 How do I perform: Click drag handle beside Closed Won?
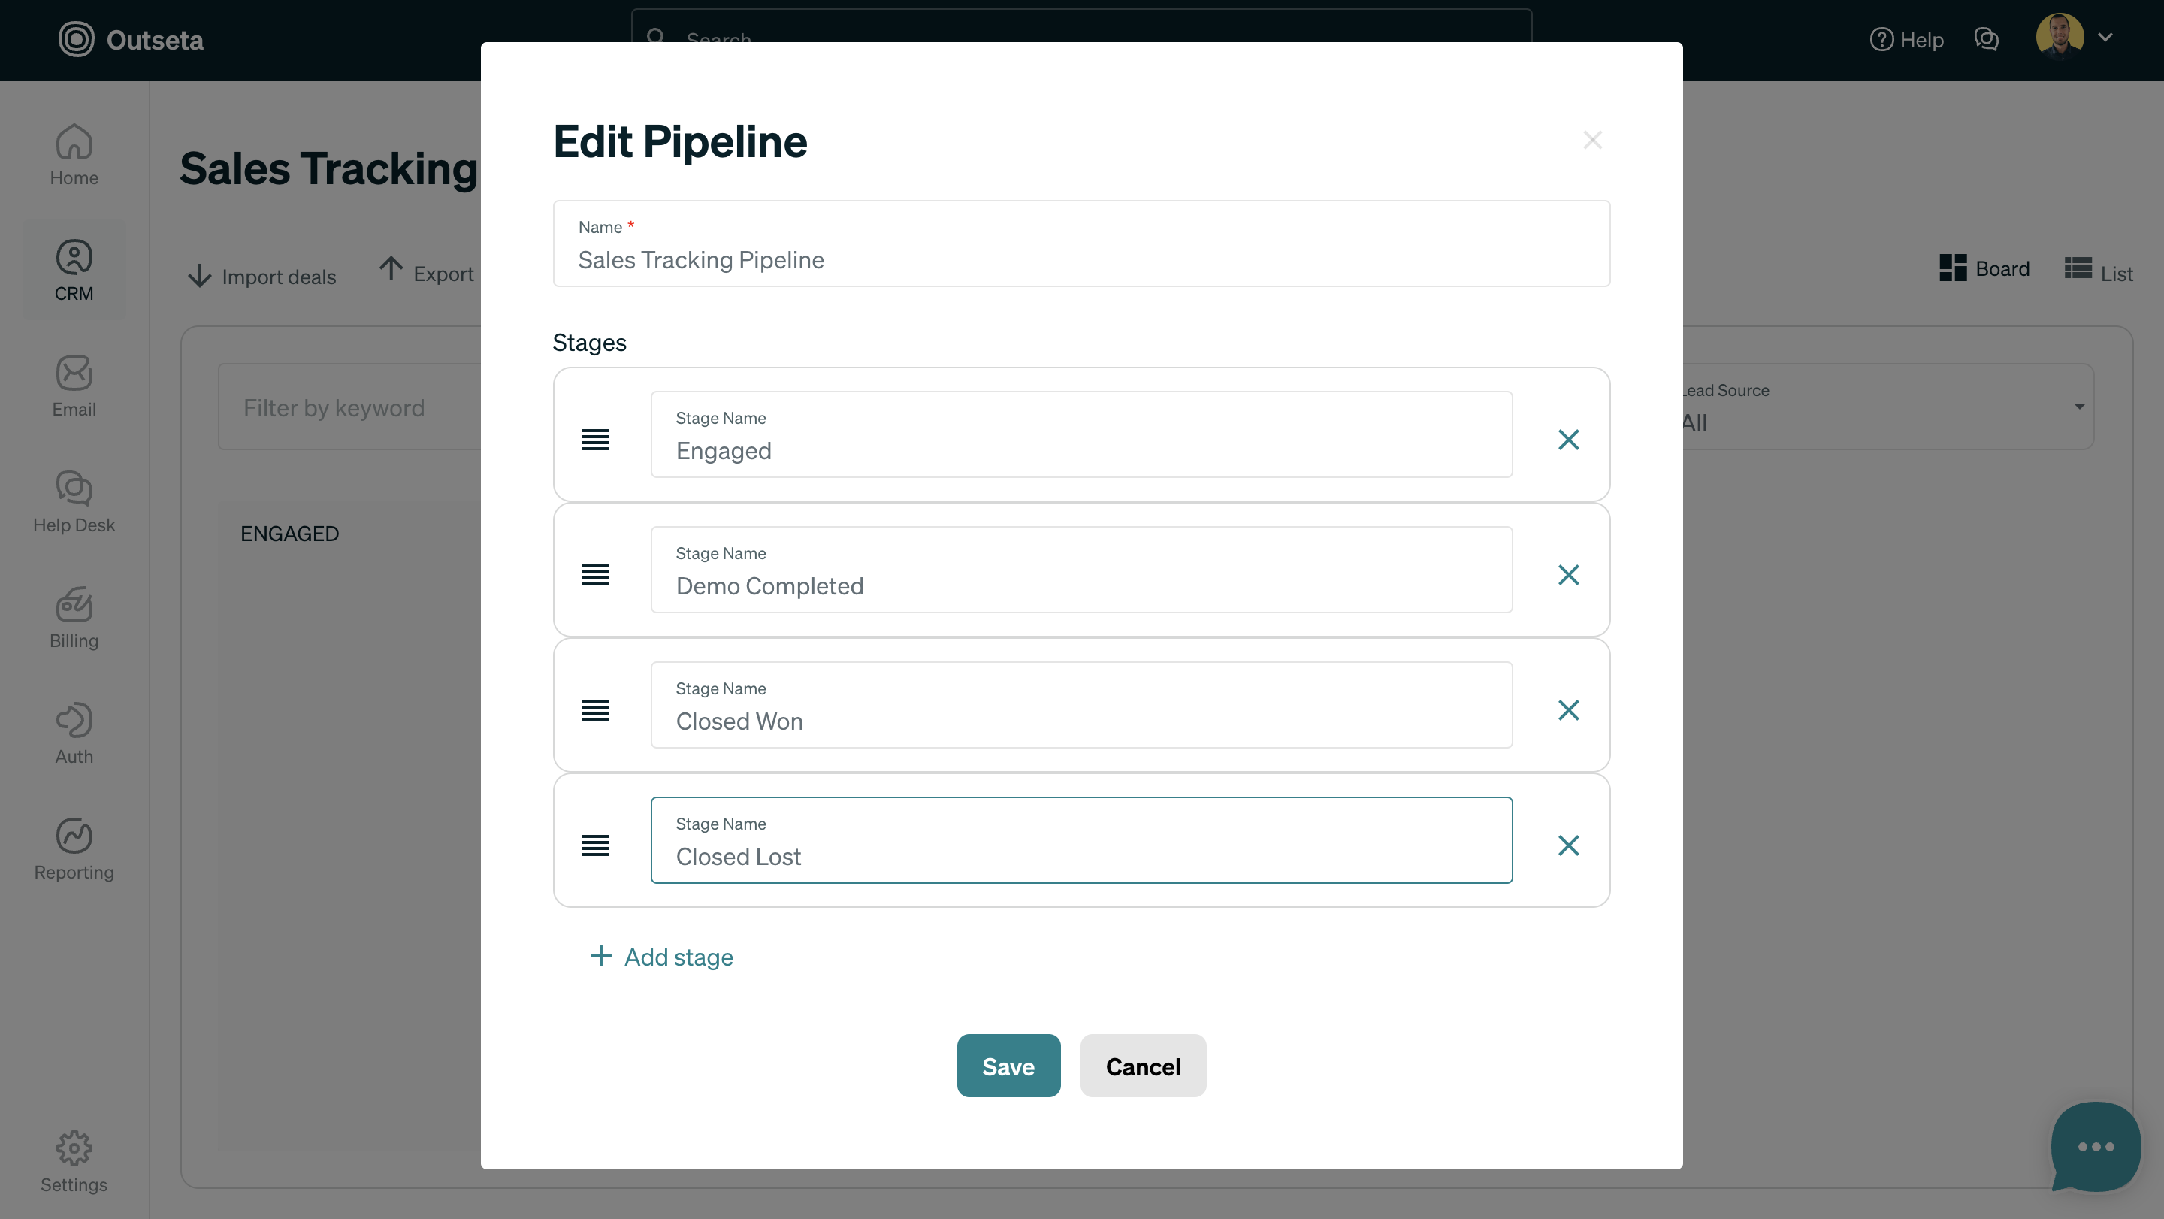click(595, 710)
